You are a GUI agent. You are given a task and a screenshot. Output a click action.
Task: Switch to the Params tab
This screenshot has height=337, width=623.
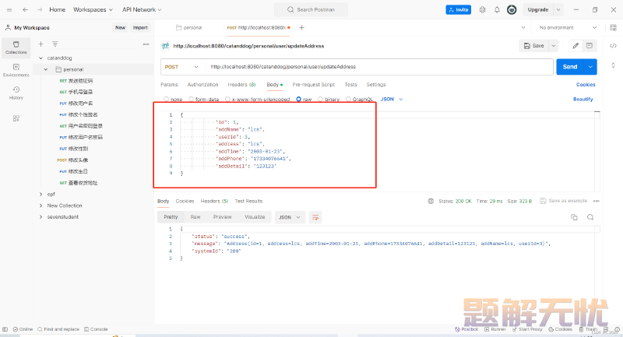click(x=169, y=85)
